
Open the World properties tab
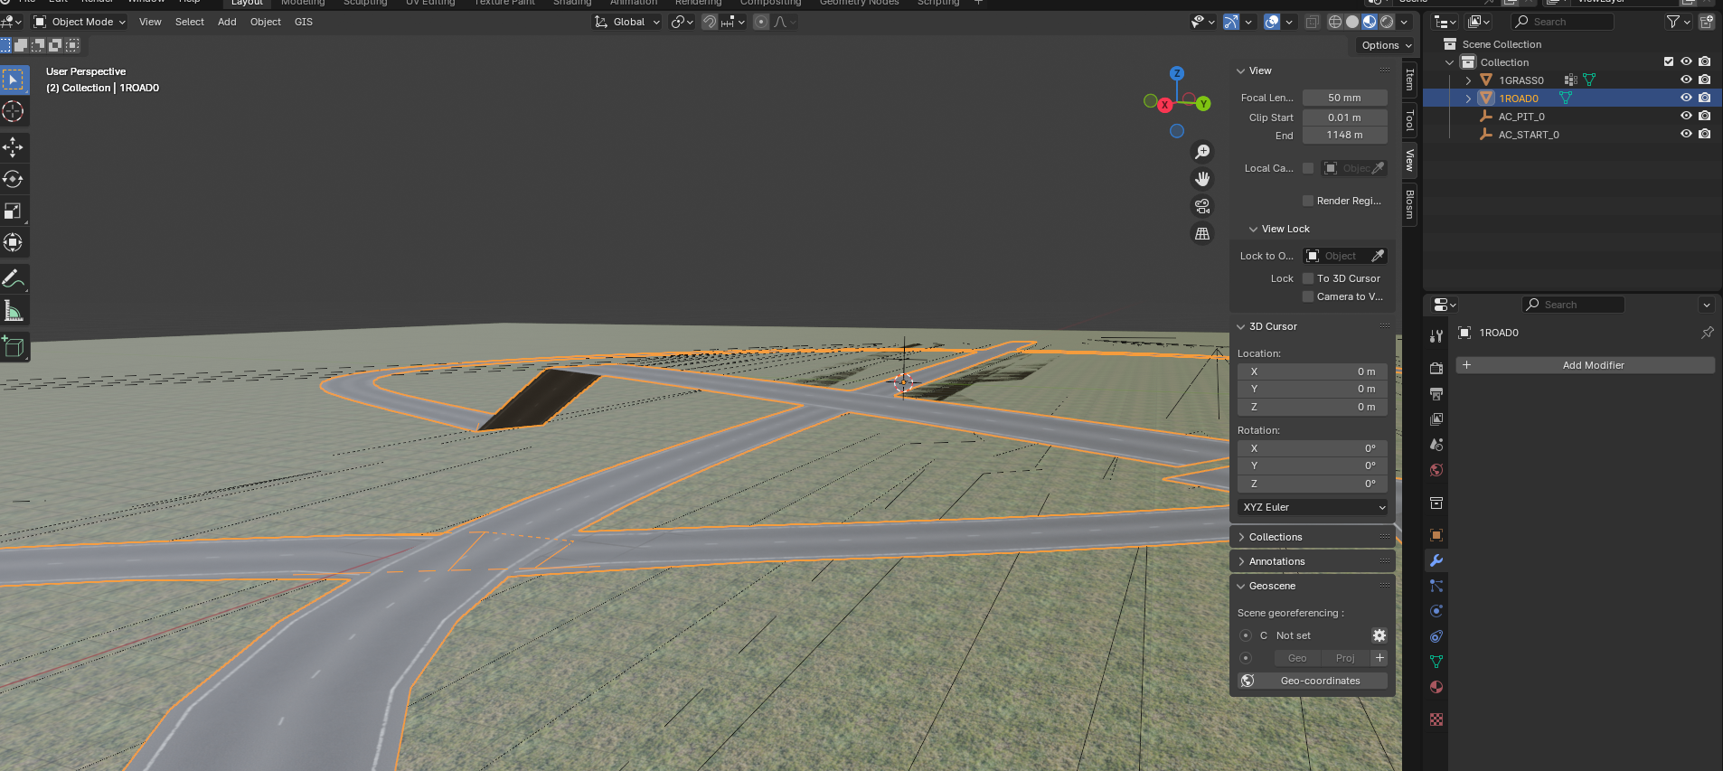(x=1436, y=470)
